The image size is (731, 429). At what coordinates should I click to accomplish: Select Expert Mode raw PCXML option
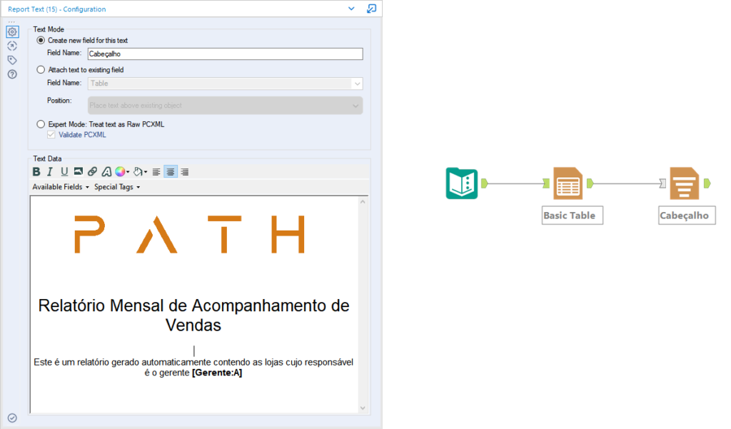(x=41, y=124)
